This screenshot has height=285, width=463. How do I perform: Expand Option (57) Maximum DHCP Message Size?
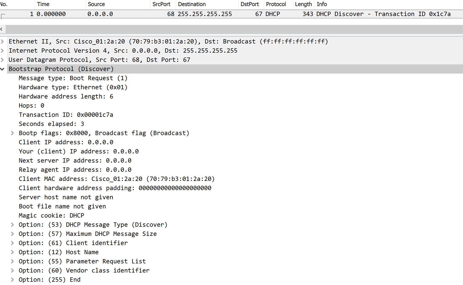(12, 234)
